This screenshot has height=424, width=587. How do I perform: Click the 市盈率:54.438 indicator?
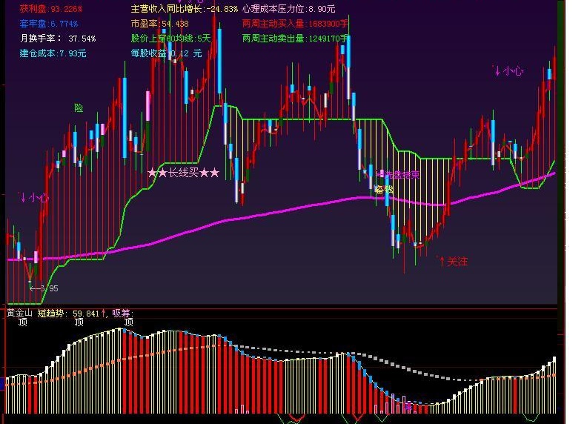click(x=160, y=24)
